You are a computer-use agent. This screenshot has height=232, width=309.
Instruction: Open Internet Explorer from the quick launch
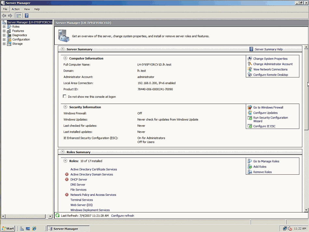34,228
